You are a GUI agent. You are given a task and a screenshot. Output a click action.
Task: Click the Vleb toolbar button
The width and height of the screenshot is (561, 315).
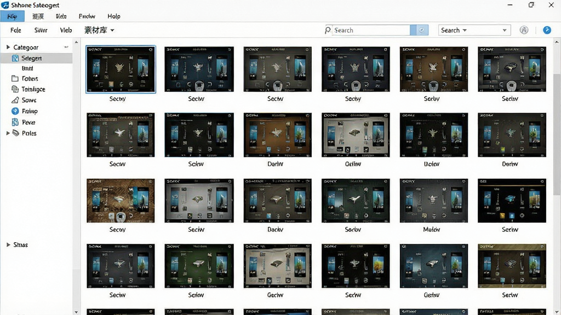(x=66, y=30)
